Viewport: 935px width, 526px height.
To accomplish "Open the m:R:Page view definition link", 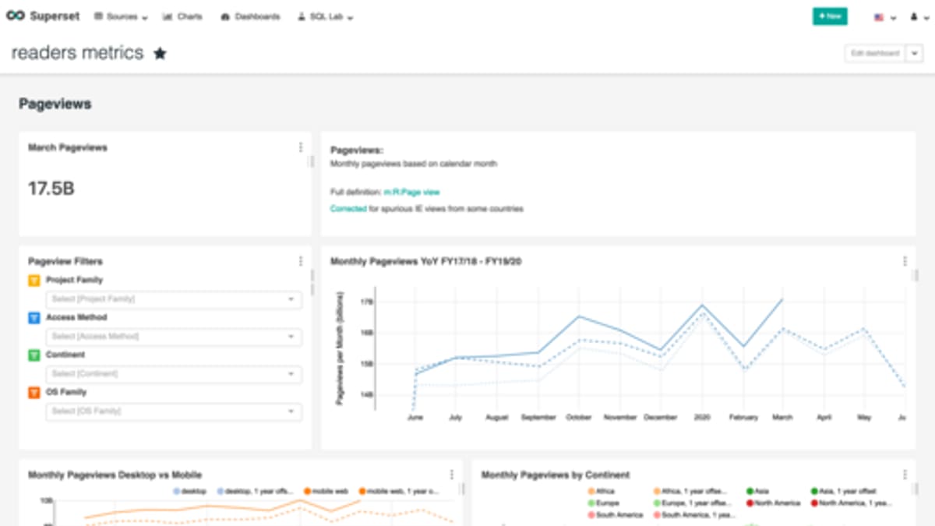I will (411, 192).
